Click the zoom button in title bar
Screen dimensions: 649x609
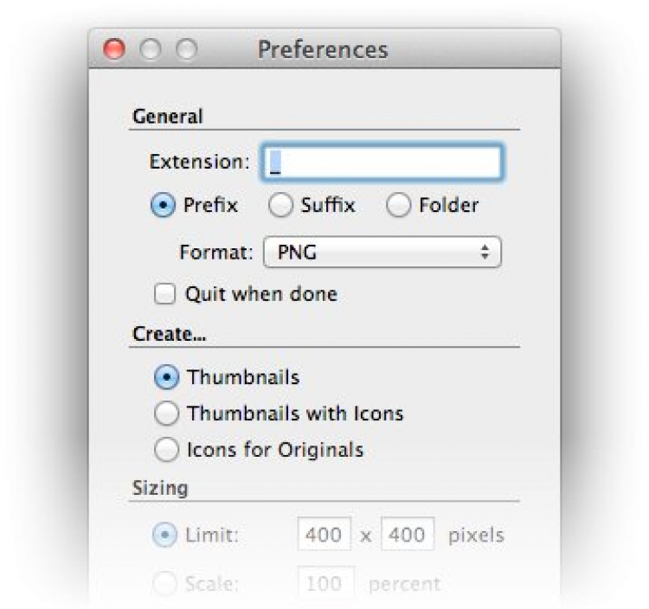(x=187, y=50)
